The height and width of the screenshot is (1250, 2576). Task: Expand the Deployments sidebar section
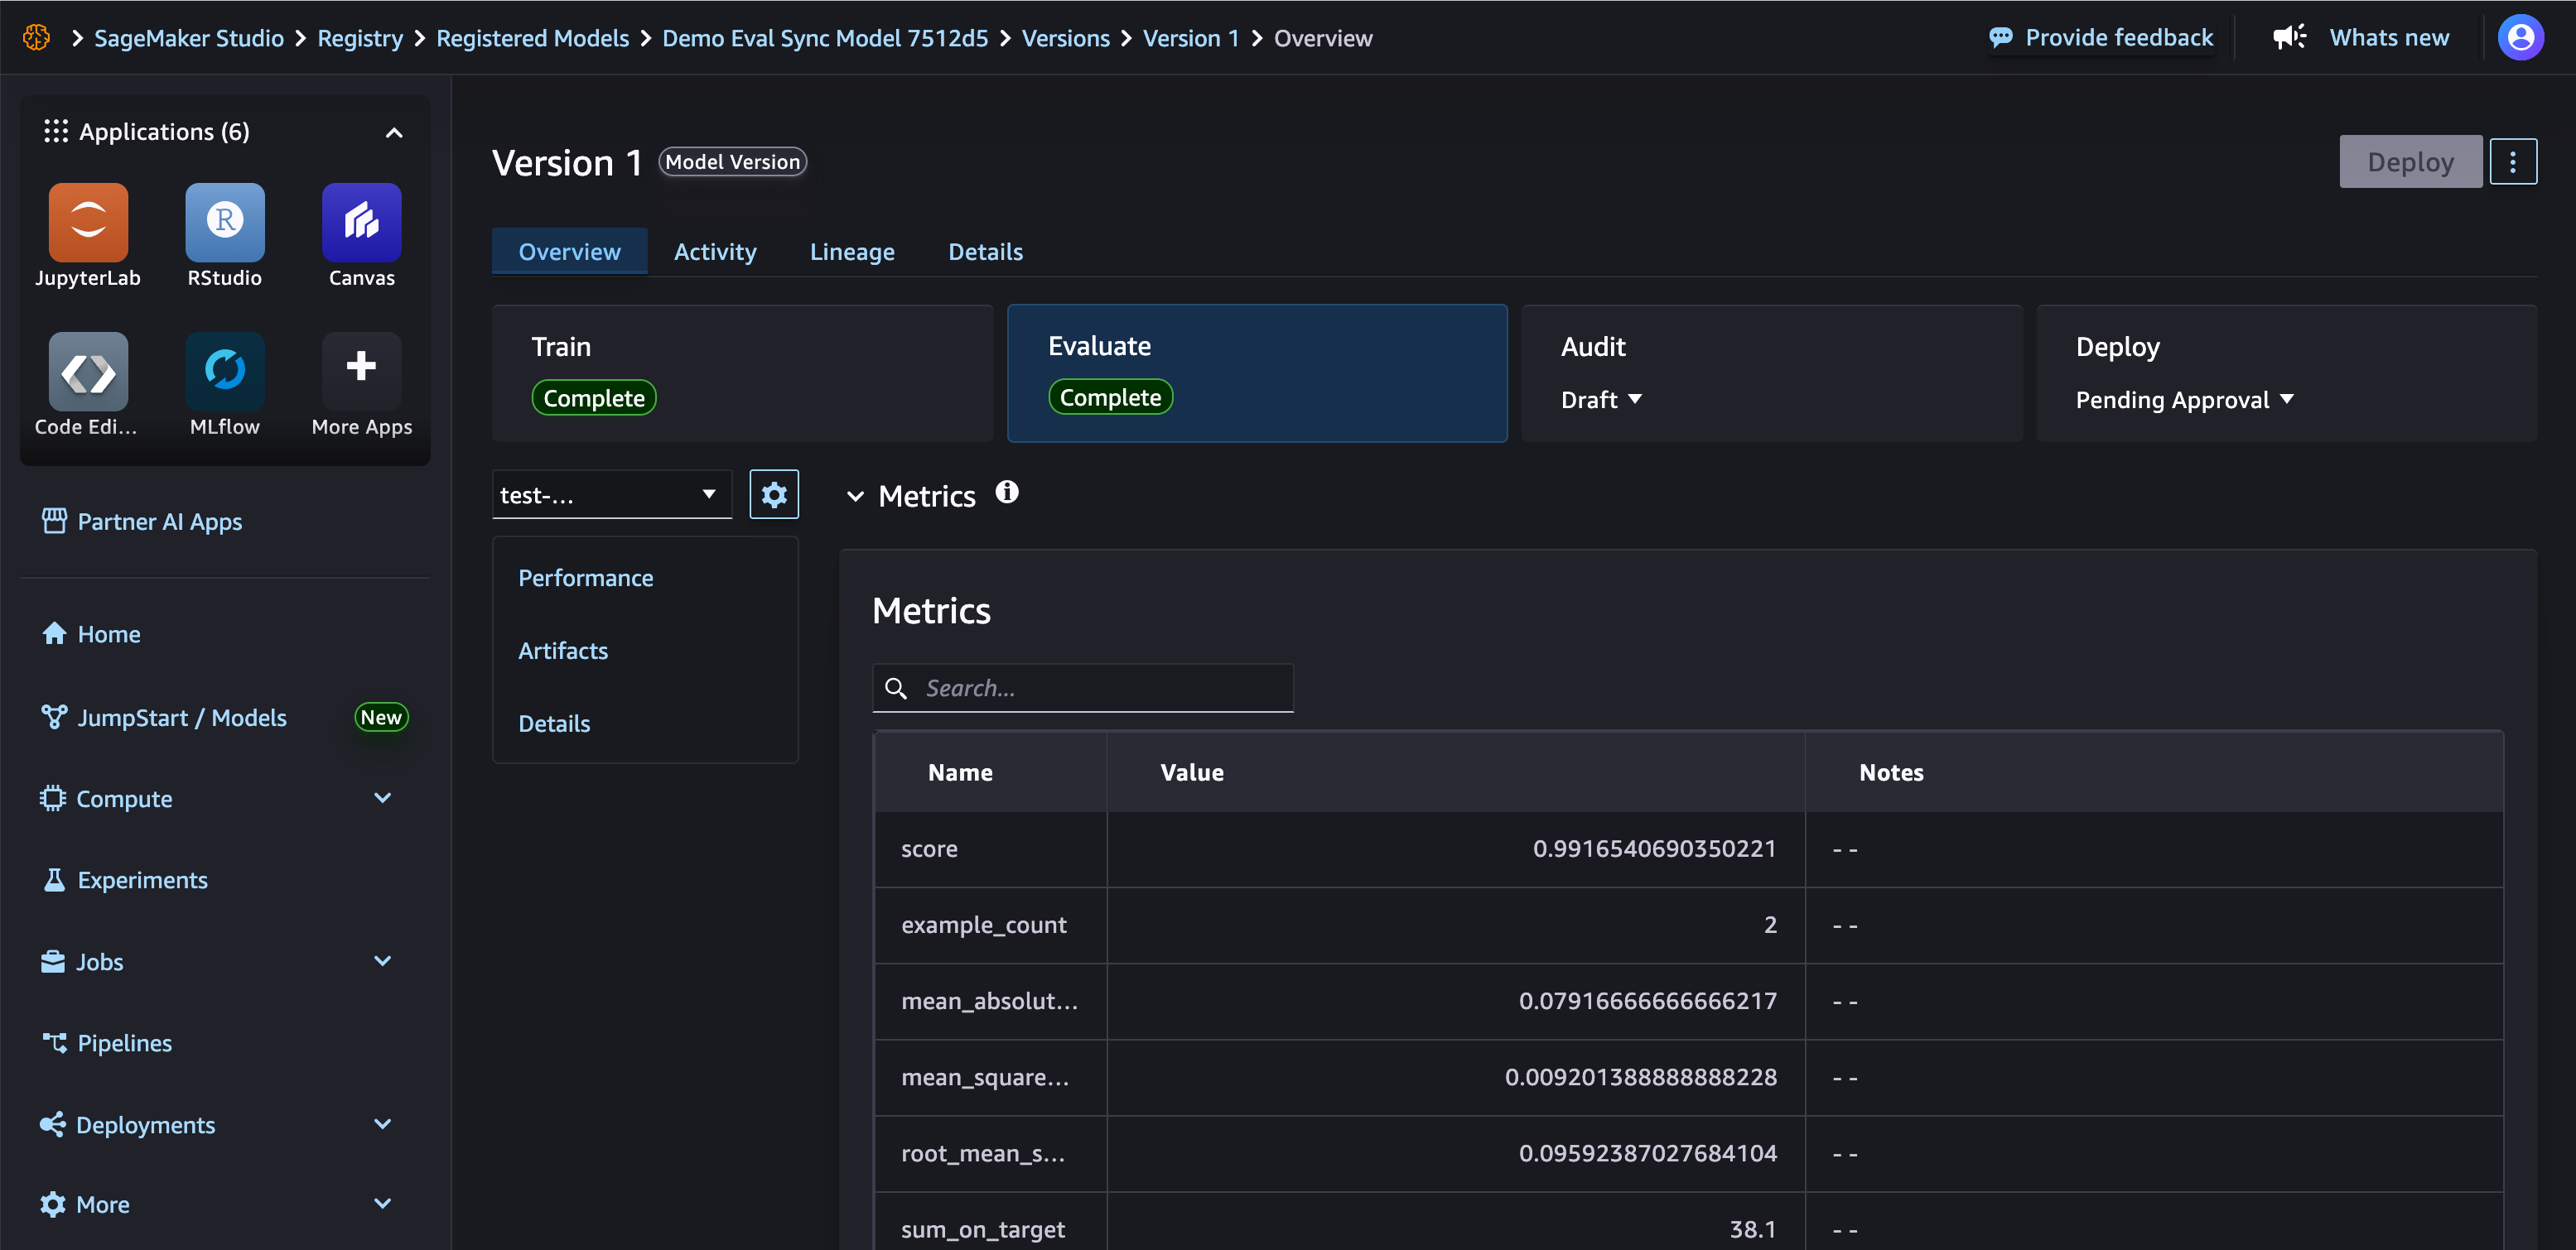pyautogui.click(x=382, y=1123)
